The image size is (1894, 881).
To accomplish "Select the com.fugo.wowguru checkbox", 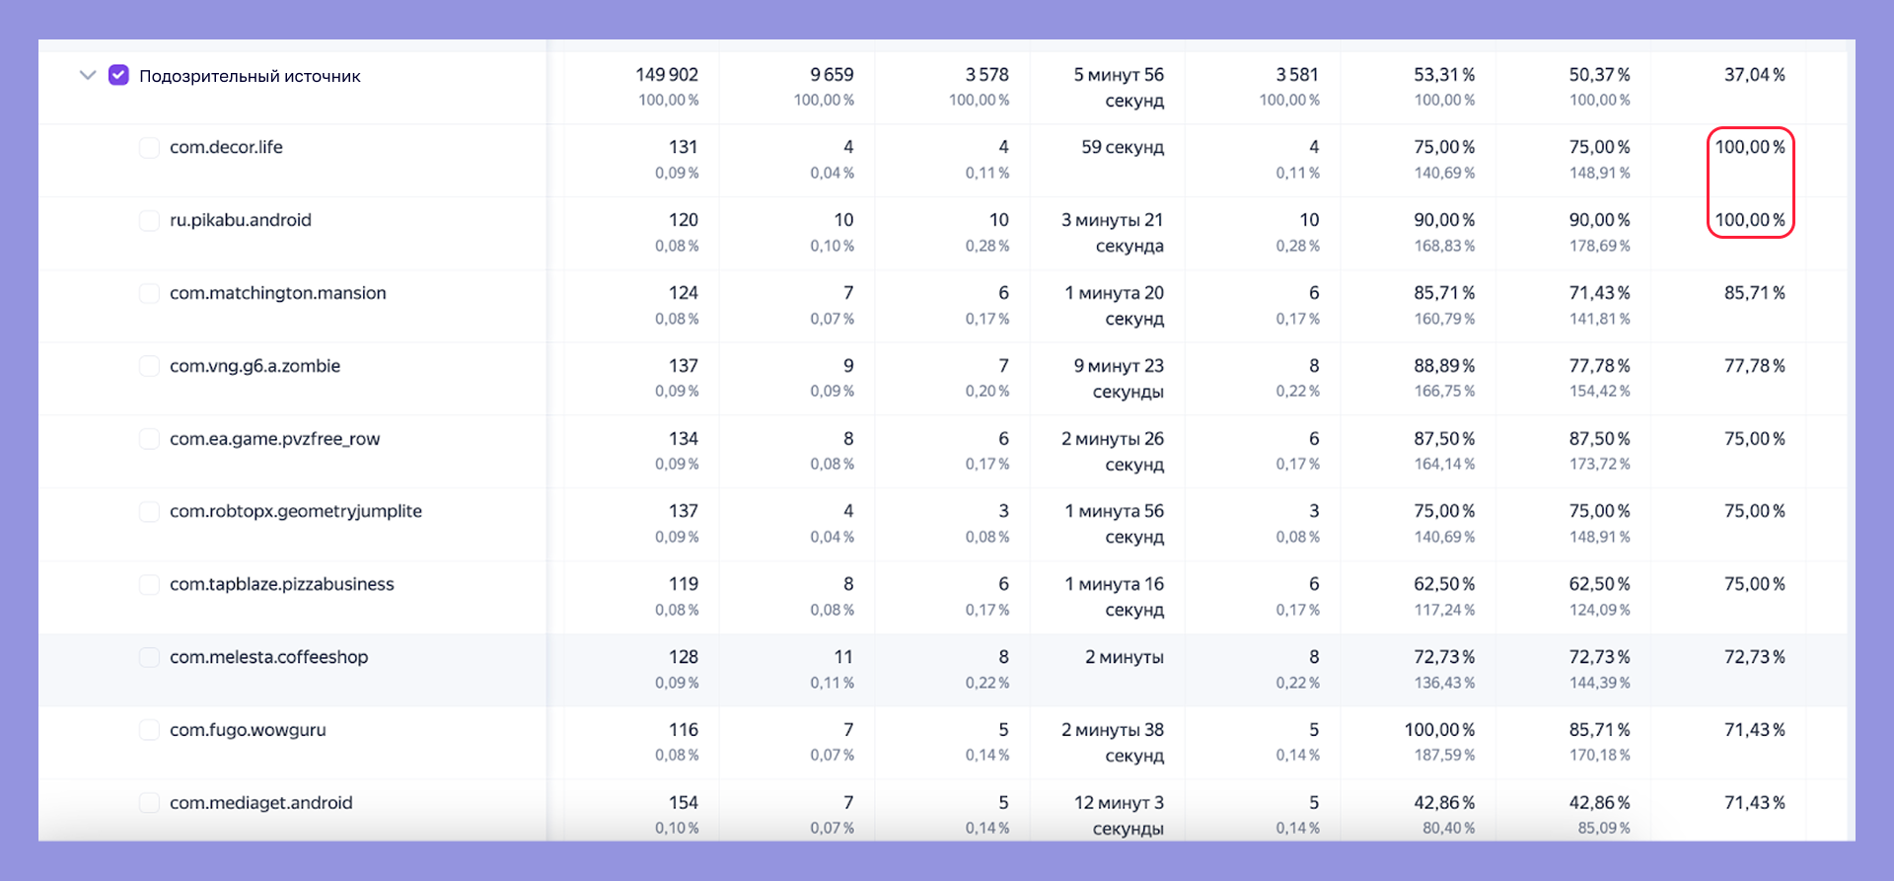I will (149, 731).
